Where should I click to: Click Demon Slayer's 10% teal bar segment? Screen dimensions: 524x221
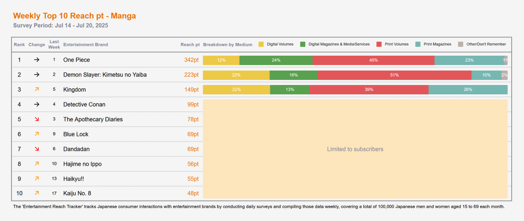click(486, 75)
